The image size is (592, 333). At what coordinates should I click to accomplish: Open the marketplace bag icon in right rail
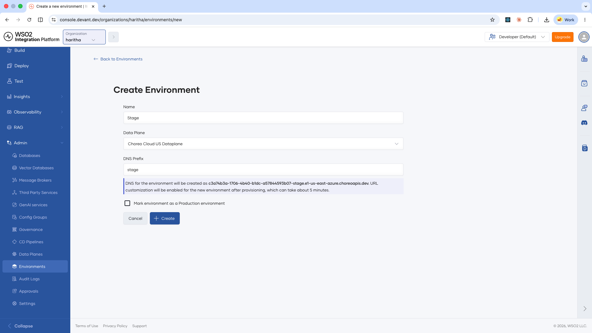584,83
